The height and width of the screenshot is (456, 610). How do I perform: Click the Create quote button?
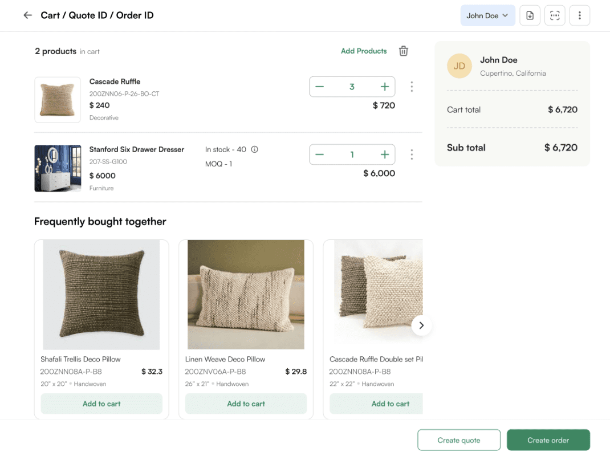pyautogui.click(x=458, y=439)
